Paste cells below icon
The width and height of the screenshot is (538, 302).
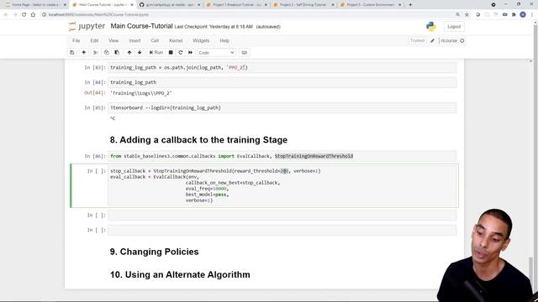pyautogui.click(x=117, y=52)
